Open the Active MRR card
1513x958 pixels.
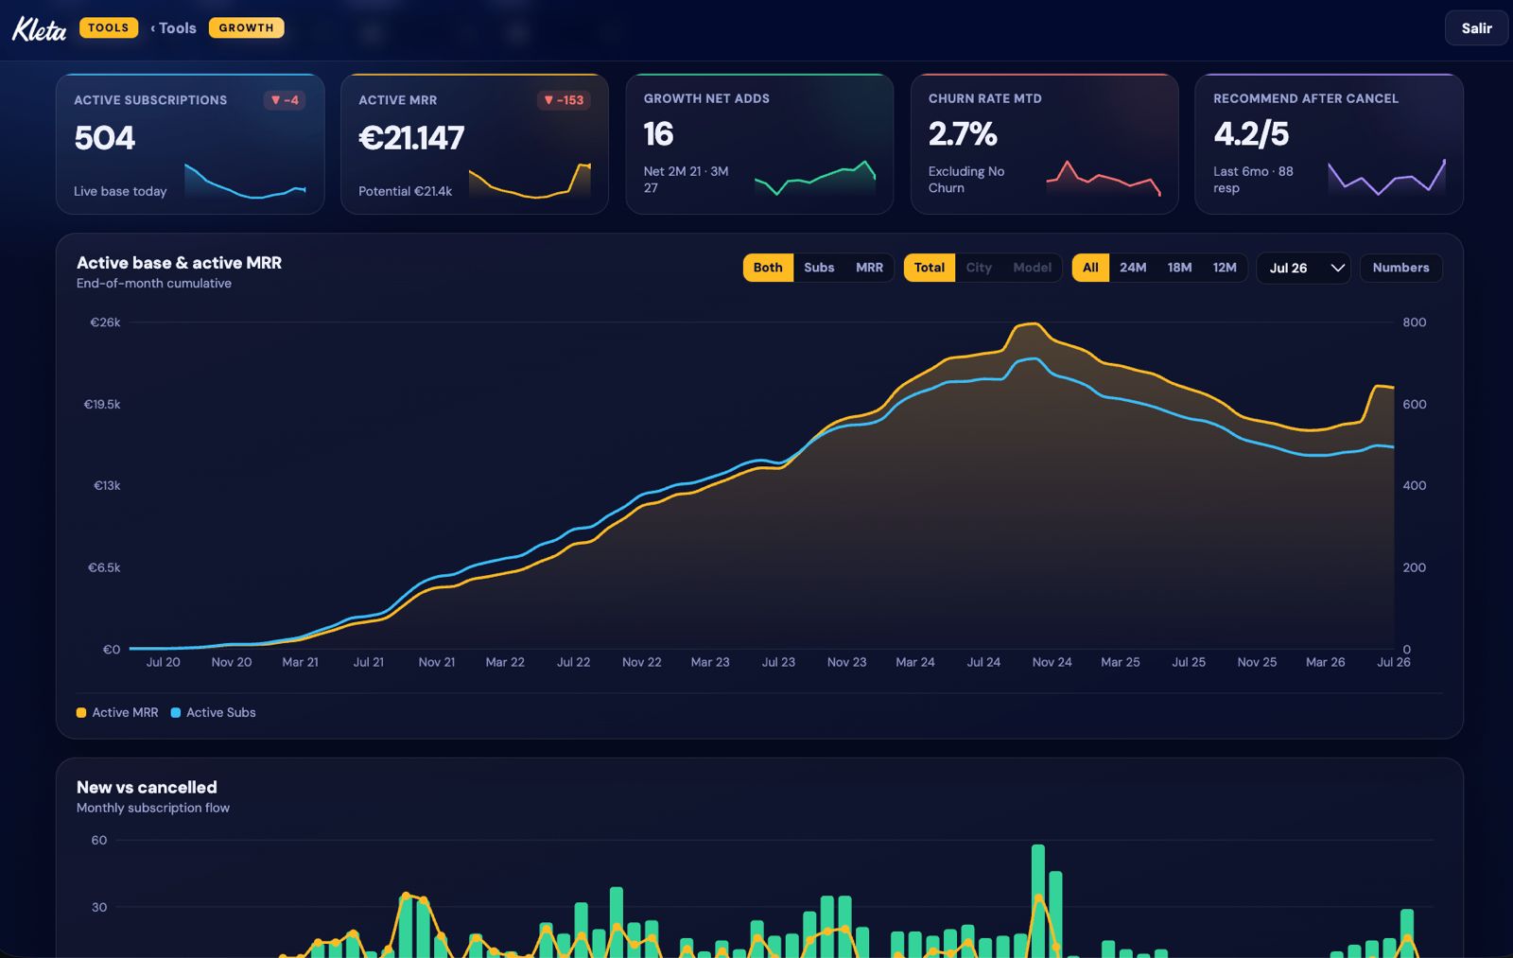[x=475, y=144]
